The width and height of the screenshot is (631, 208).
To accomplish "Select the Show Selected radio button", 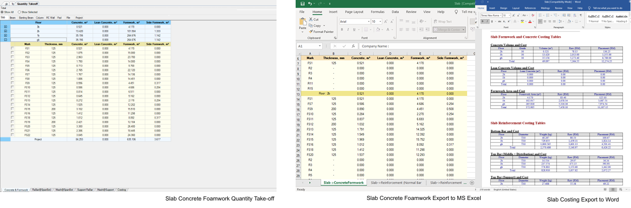I will point(19,12).
